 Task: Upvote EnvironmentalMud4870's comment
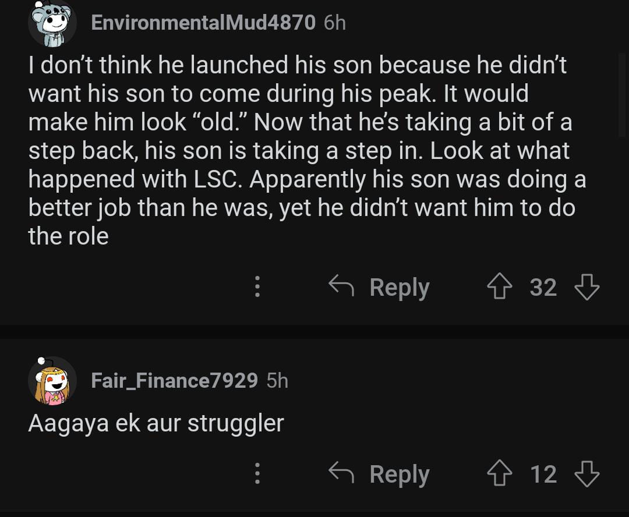pos(499,288)
